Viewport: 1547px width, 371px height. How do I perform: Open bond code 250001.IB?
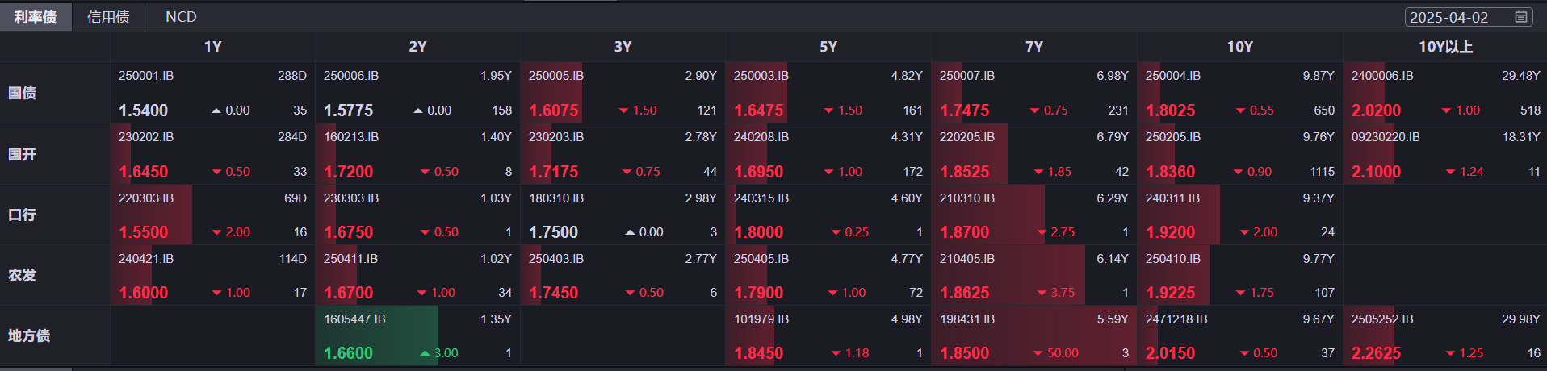pyautogui.click(x=146, y=76)
